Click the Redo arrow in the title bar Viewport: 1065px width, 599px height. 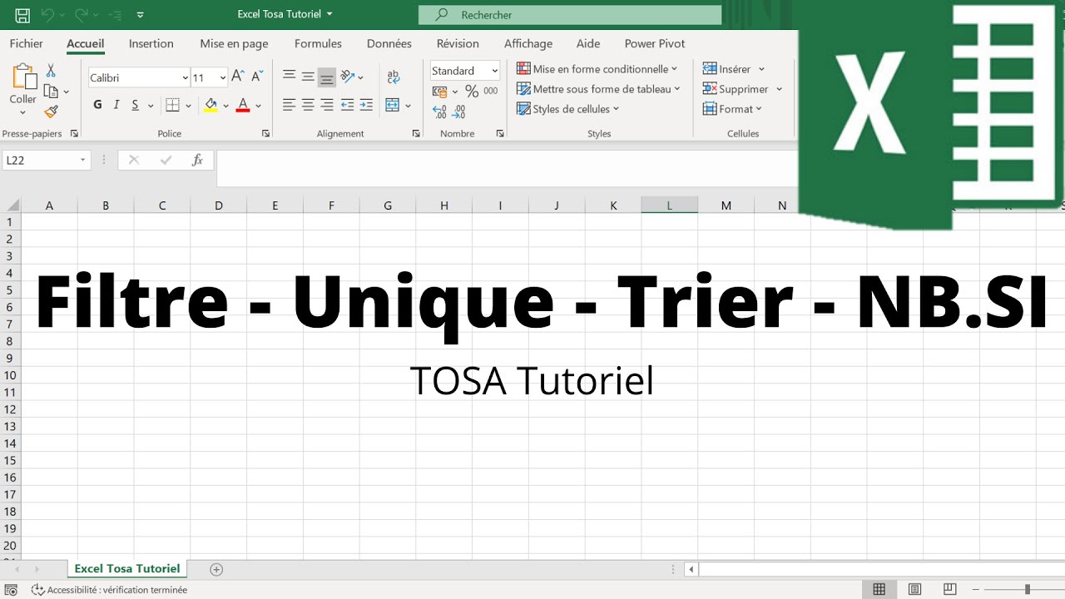(81, 15)
